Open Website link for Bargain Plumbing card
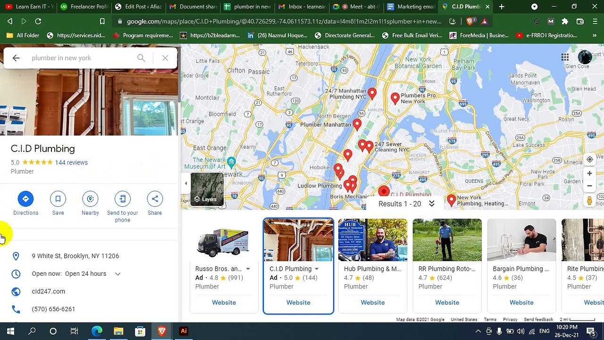The image size is (604, 340). click(521, 303)
